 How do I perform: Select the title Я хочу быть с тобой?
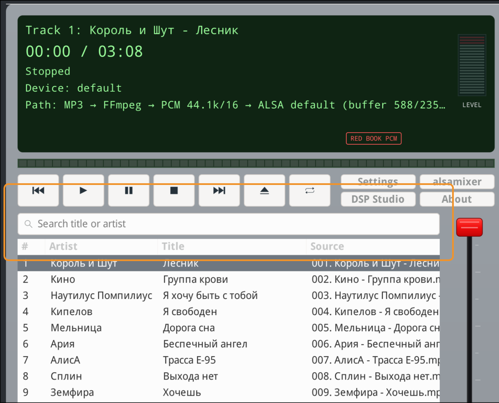[210, 296]
